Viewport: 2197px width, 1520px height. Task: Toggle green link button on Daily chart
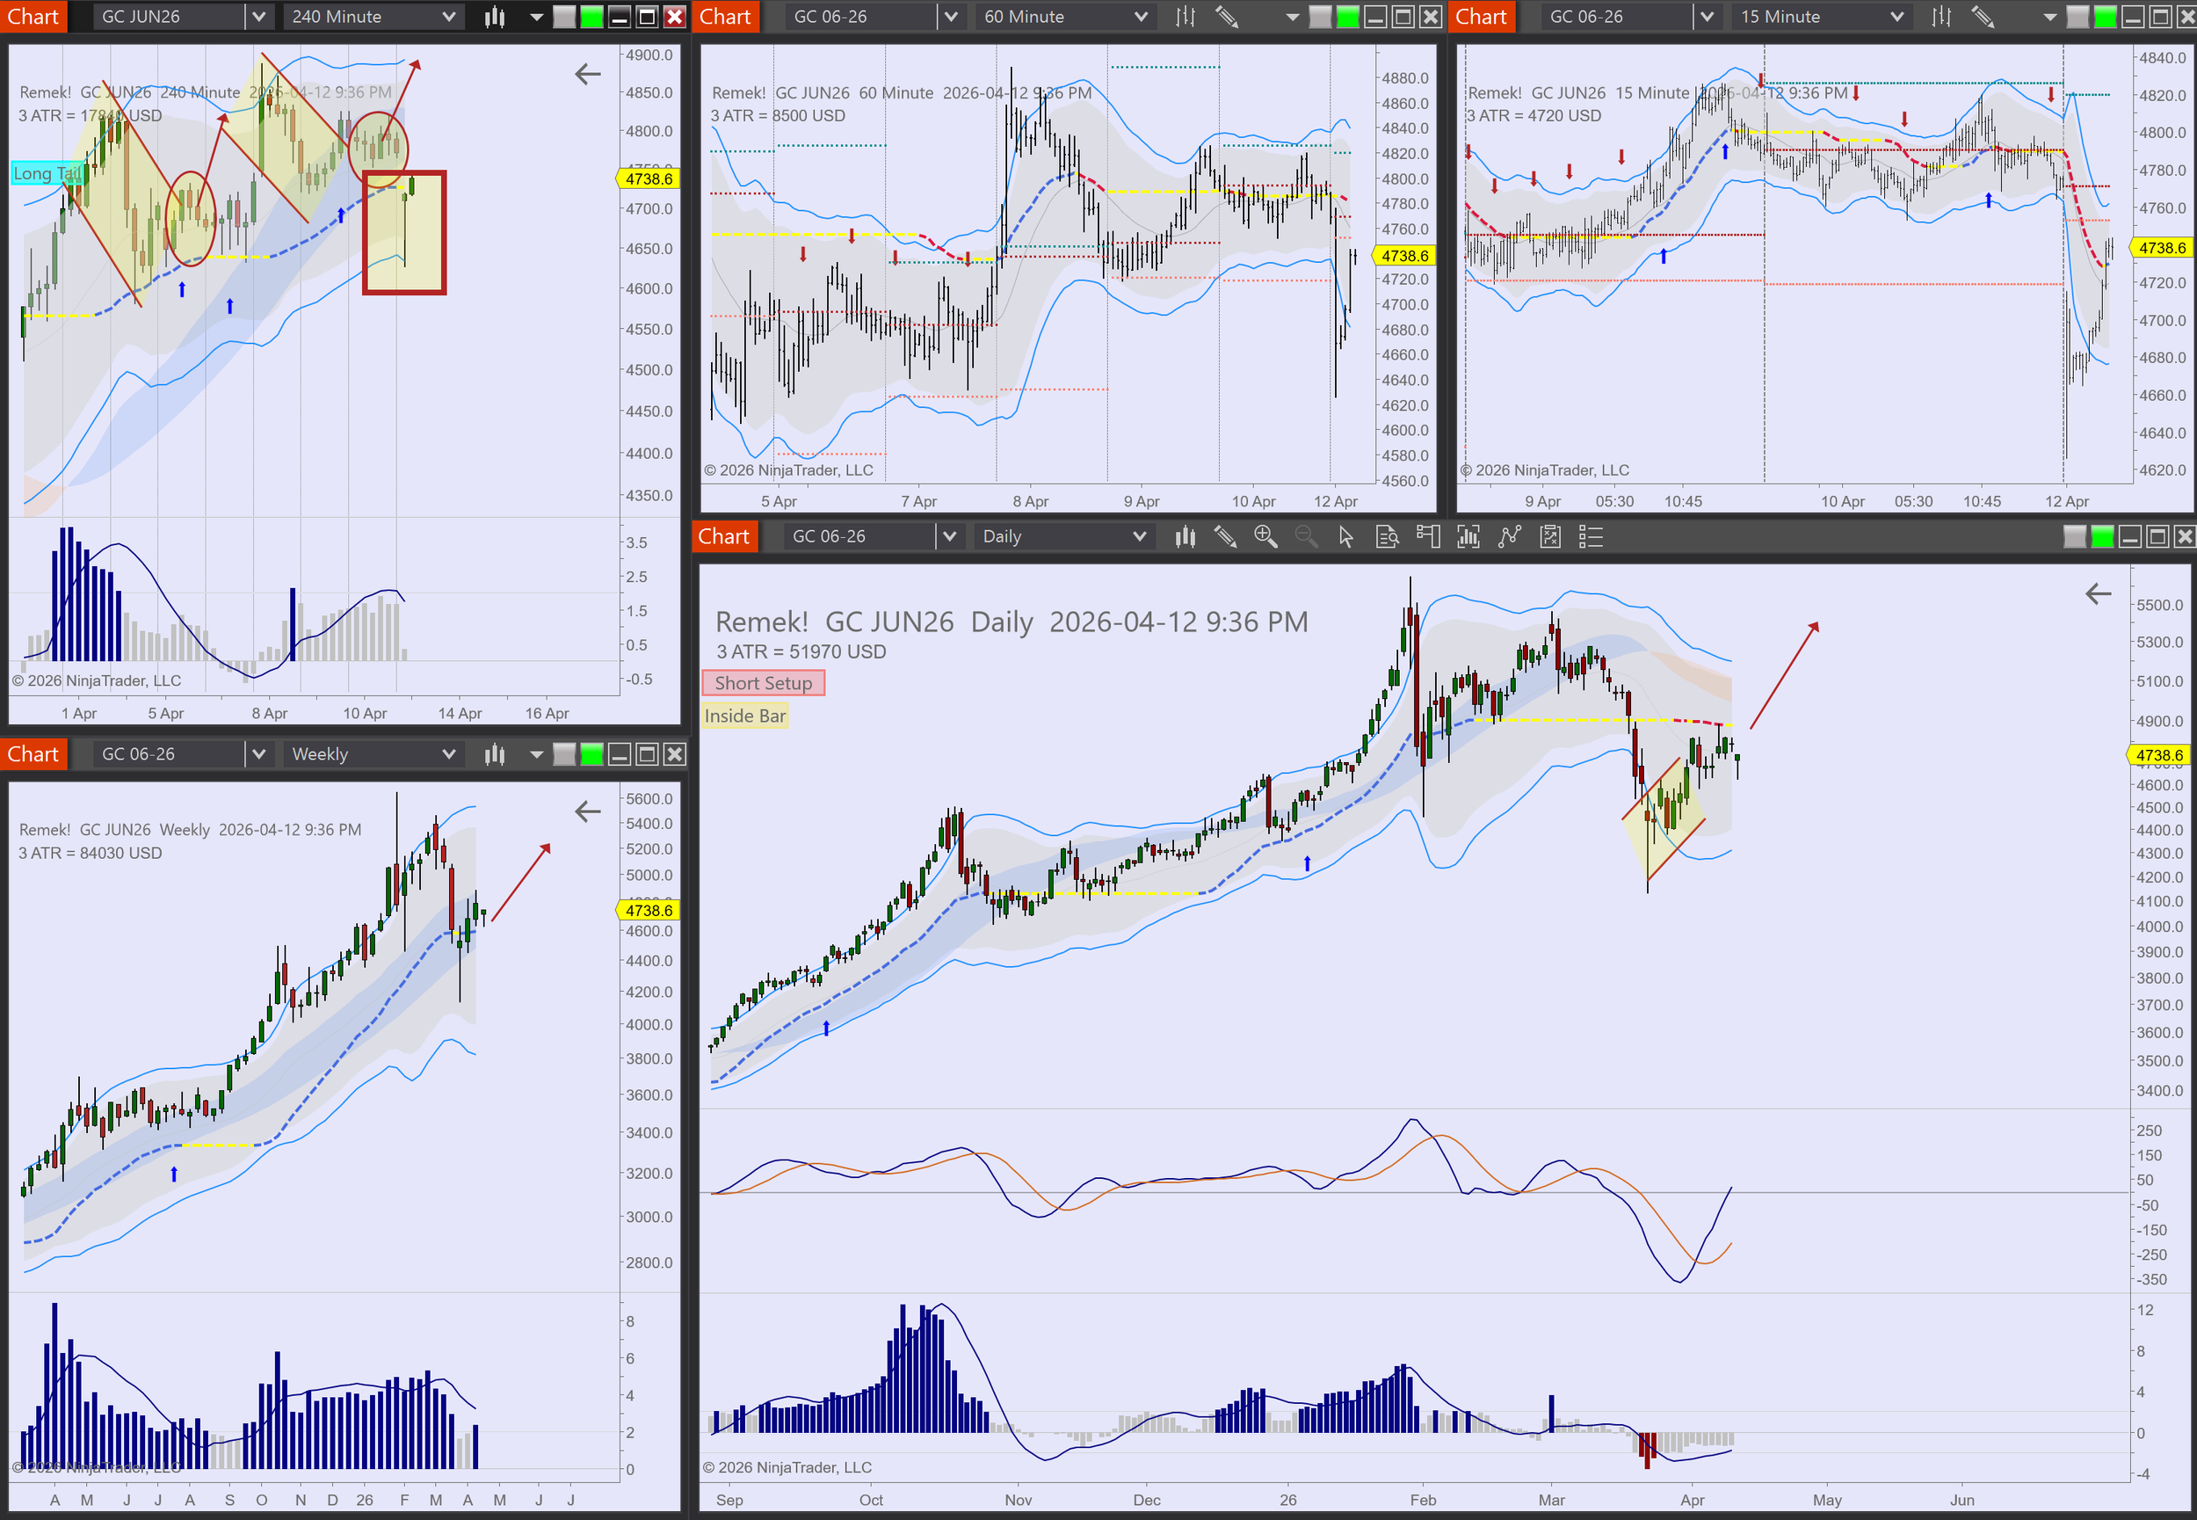pyautogui.click(x=2102, y=537)
